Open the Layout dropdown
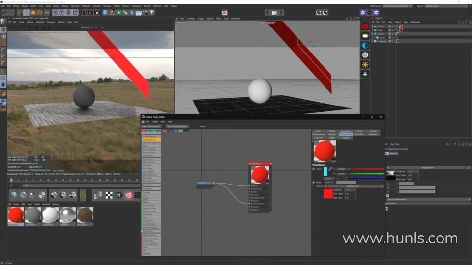Image resolution: width=472 pixels, height=265 pixels. [445, 6]
